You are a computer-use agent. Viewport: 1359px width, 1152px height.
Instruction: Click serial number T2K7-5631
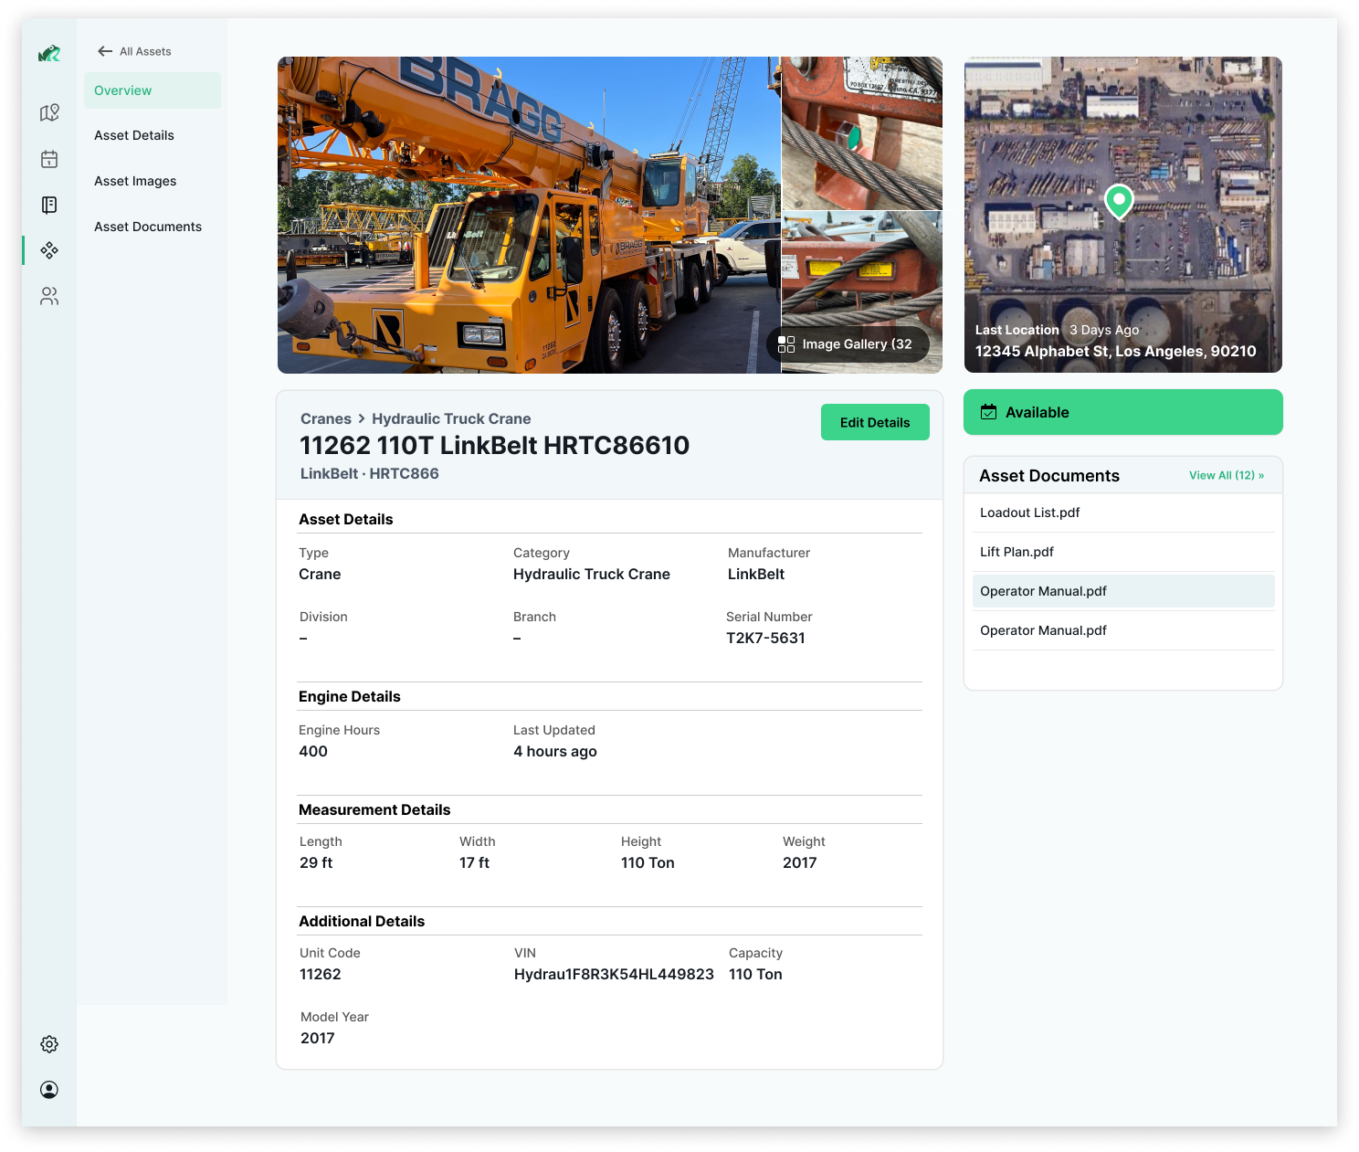(765, 638)
